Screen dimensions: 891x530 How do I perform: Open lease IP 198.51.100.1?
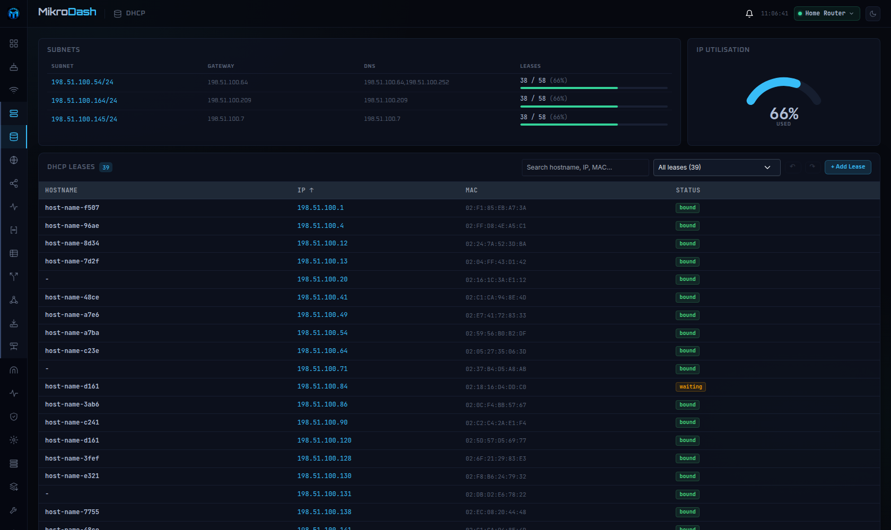320,208
